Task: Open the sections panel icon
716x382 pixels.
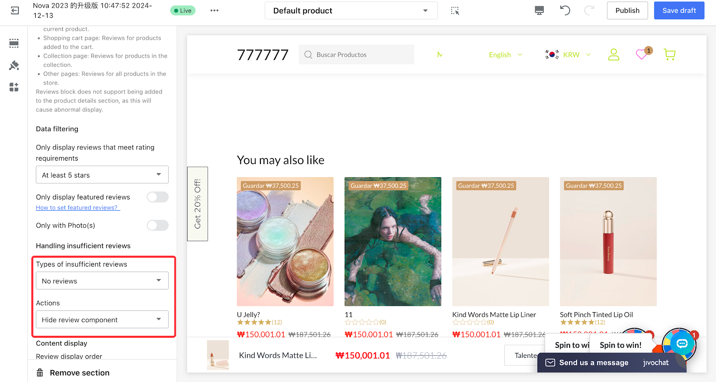Action: pos(14,43)
